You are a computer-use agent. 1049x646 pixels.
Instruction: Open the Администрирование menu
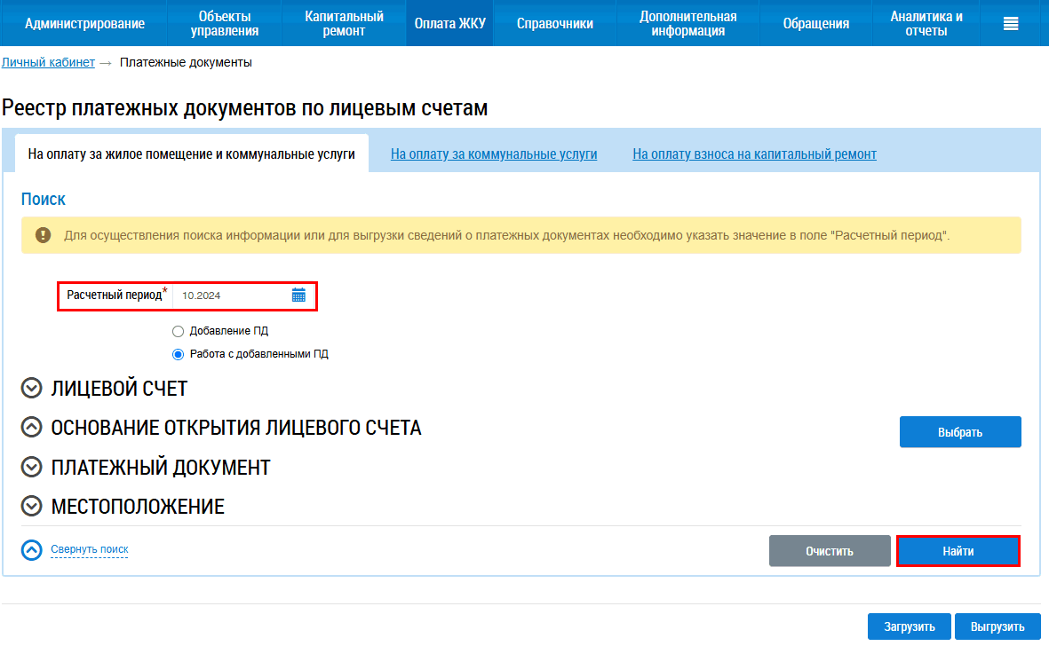coord(84,24)
